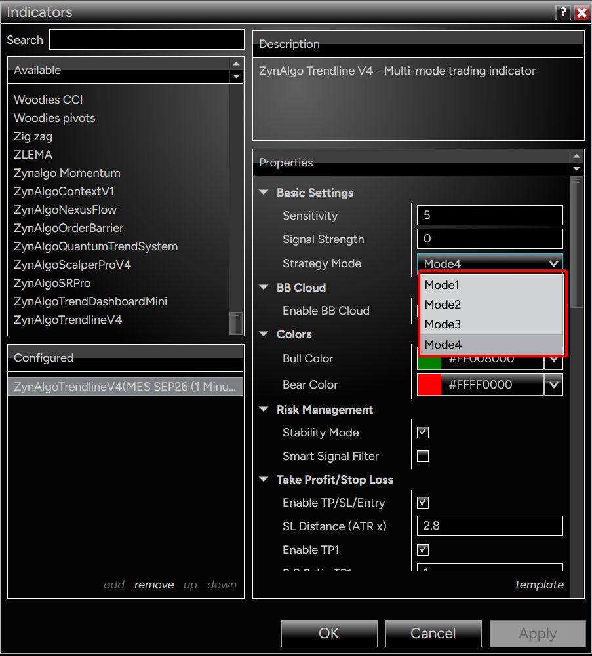This screenshot has height=656, width=592.
Task: Open the Bear Color dropdown arrow
Action: (553, 385)
